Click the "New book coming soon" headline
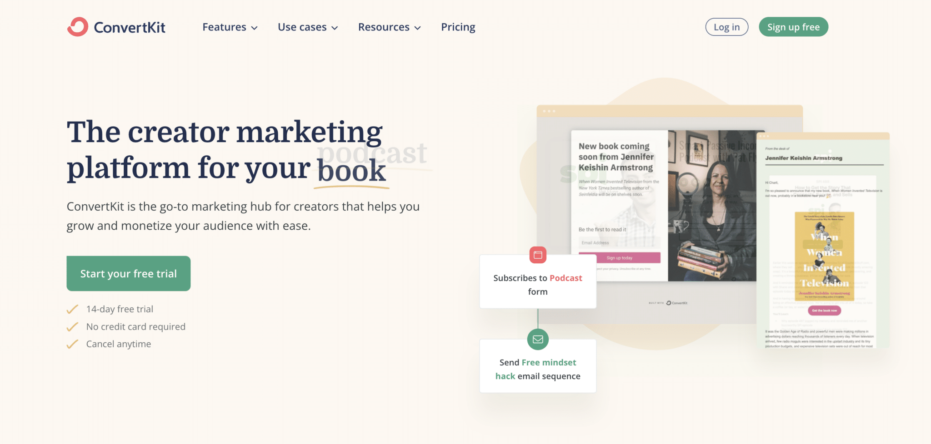Screen dimensions: 931x444 click(x=616, y=157)
